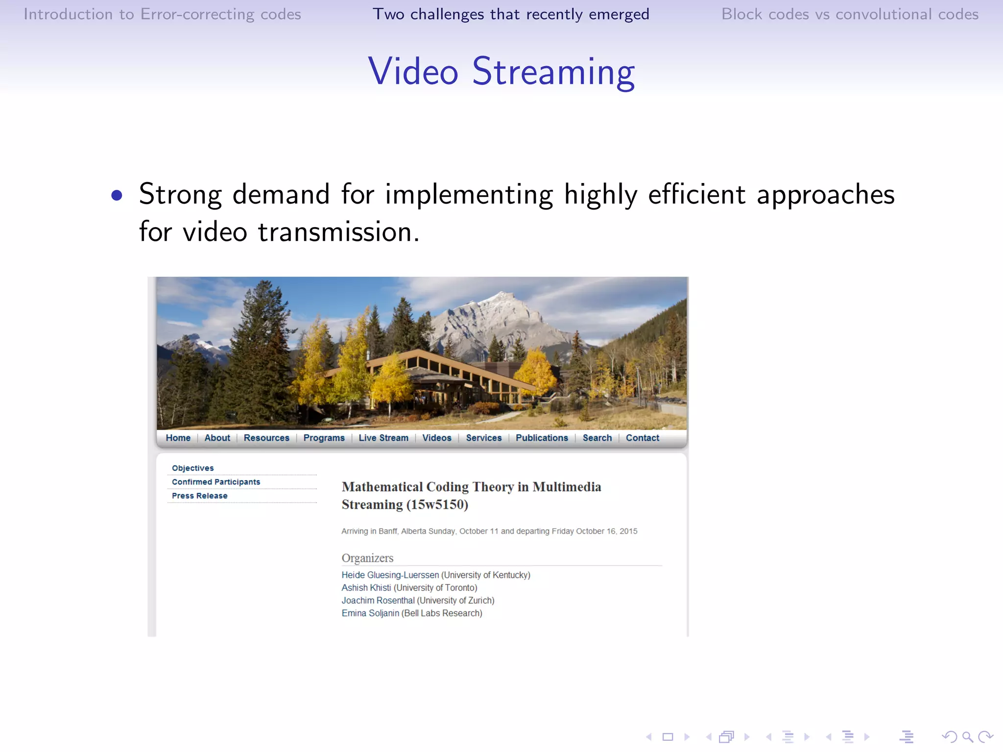
Task: Click the subsection lines icon
Action: 788,737
